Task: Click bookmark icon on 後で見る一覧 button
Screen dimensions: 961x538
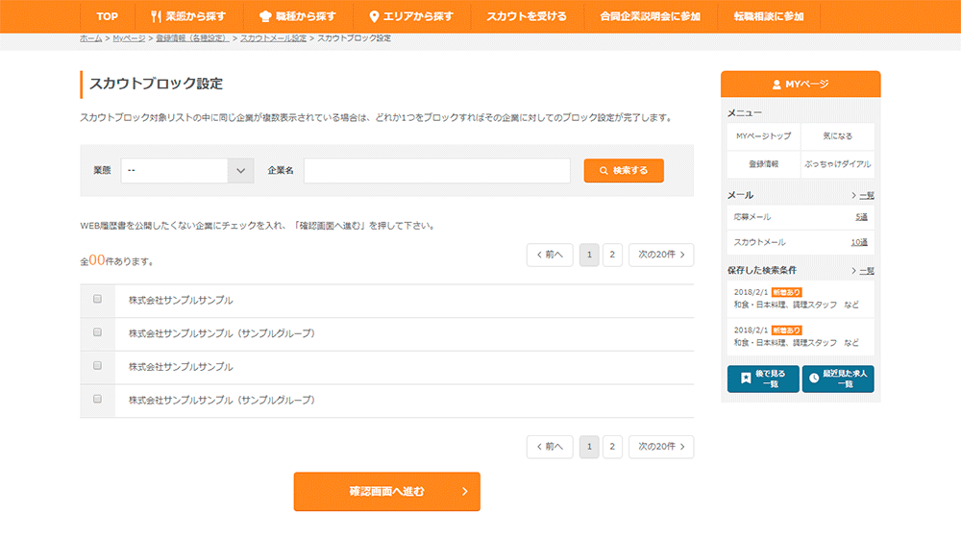Action: point(746,378)
